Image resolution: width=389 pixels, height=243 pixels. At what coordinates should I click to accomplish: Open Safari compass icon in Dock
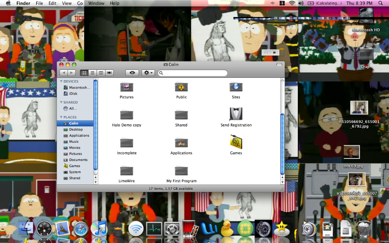click(x=81, y=229)
